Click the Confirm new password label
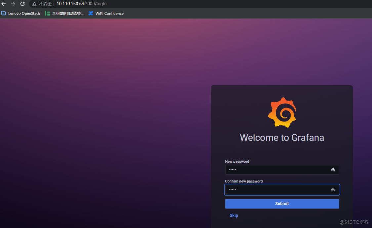The width and height of the screenshot is (372, 228). point(244,181)
